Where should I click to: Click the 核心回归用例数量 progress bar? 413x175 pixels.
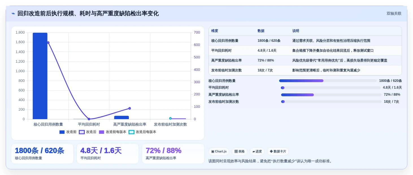tap(328, 81)
